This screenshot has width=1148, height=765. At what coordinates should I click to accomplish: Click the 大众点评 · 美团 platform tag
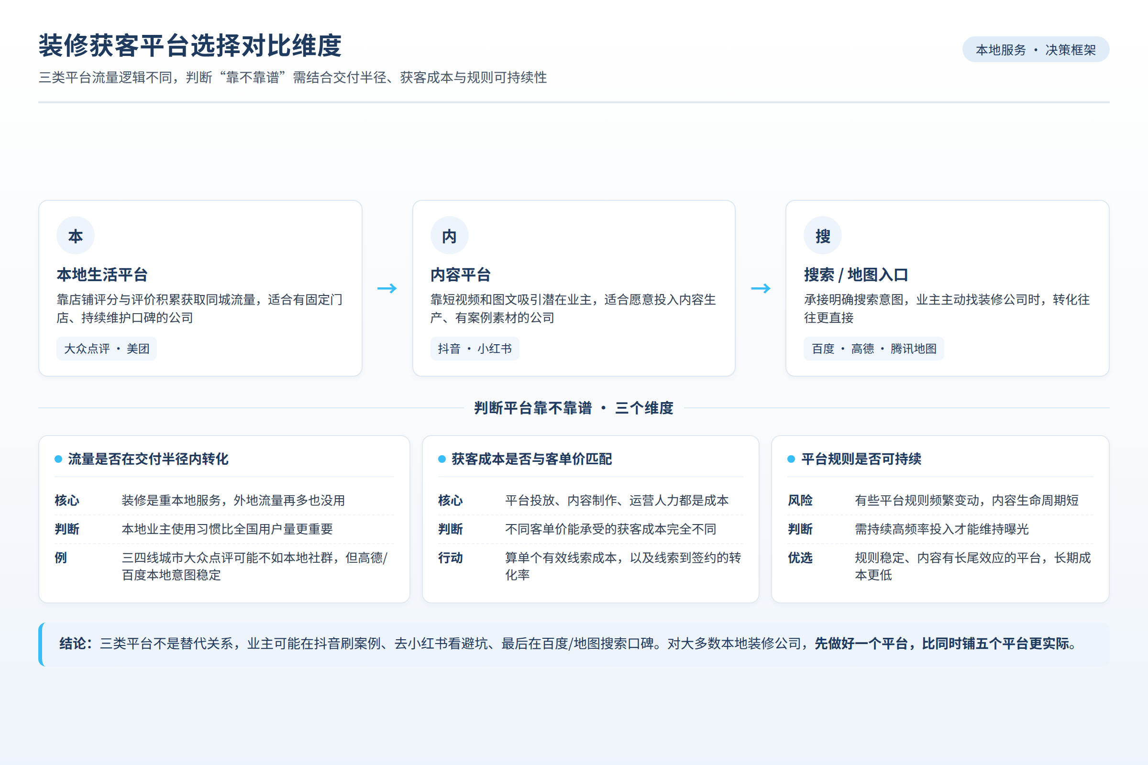point(106,349)
